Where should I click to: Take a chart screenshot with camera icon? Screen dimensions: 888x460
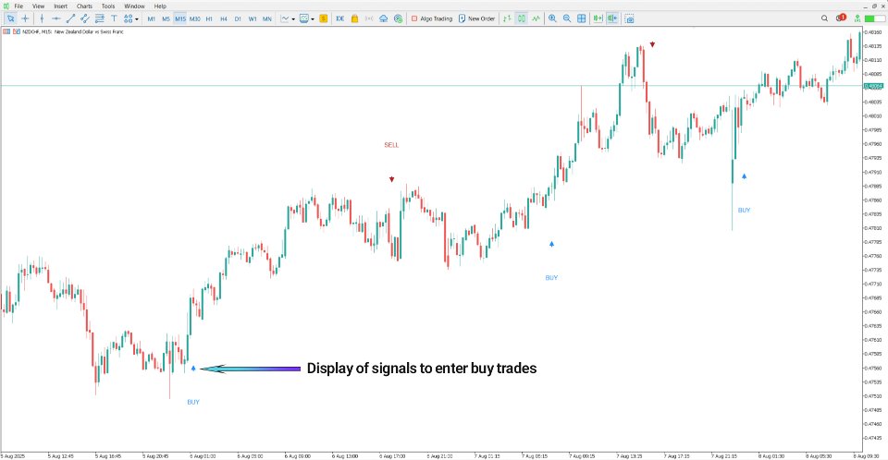(x=629, y=18)
